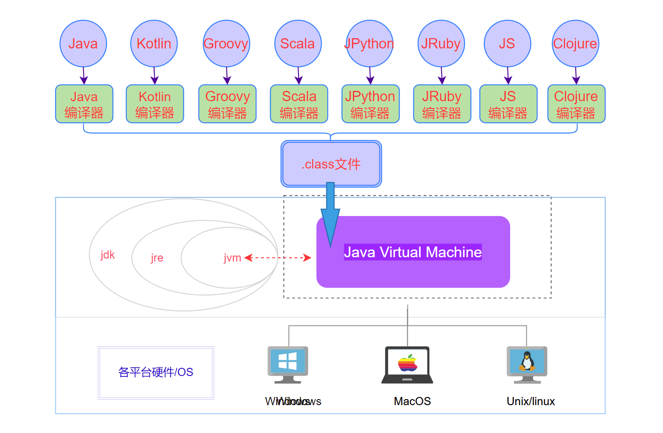Click the red dashed double arrow

(278, 258)
